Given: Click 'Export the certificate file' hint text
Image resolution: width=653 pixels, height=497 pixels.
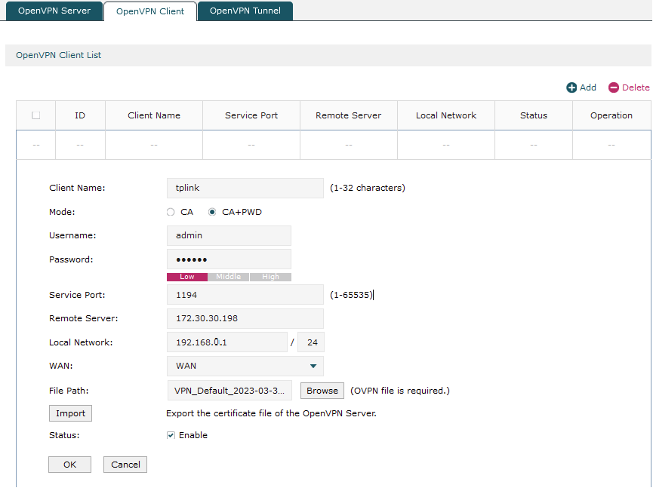Looking at the screenshot, I should (271, 413).
